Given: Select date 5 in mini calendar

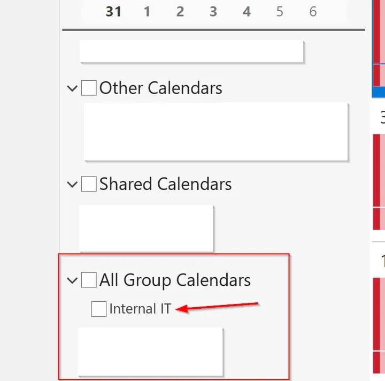Looking at the screenshot, I should point(280,12).
